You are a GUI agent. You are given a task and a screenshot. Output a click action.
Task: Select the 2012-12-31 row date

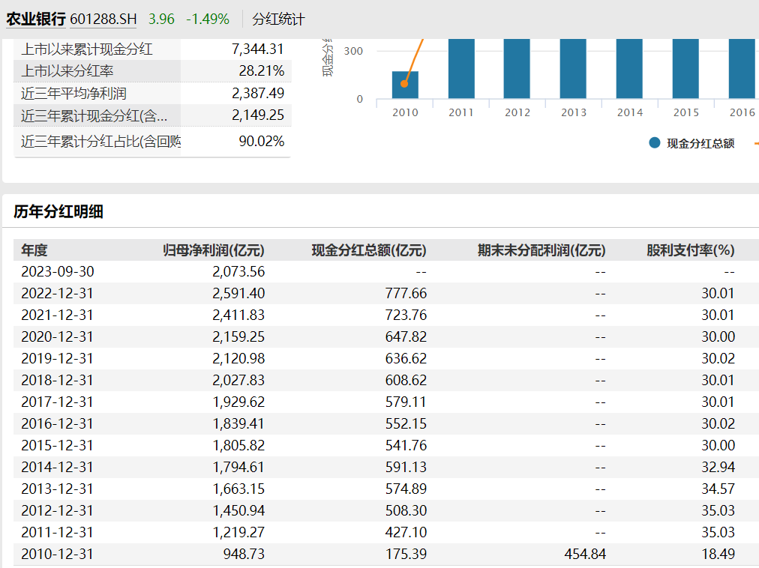pyautogui.click(x=57, y=511)
